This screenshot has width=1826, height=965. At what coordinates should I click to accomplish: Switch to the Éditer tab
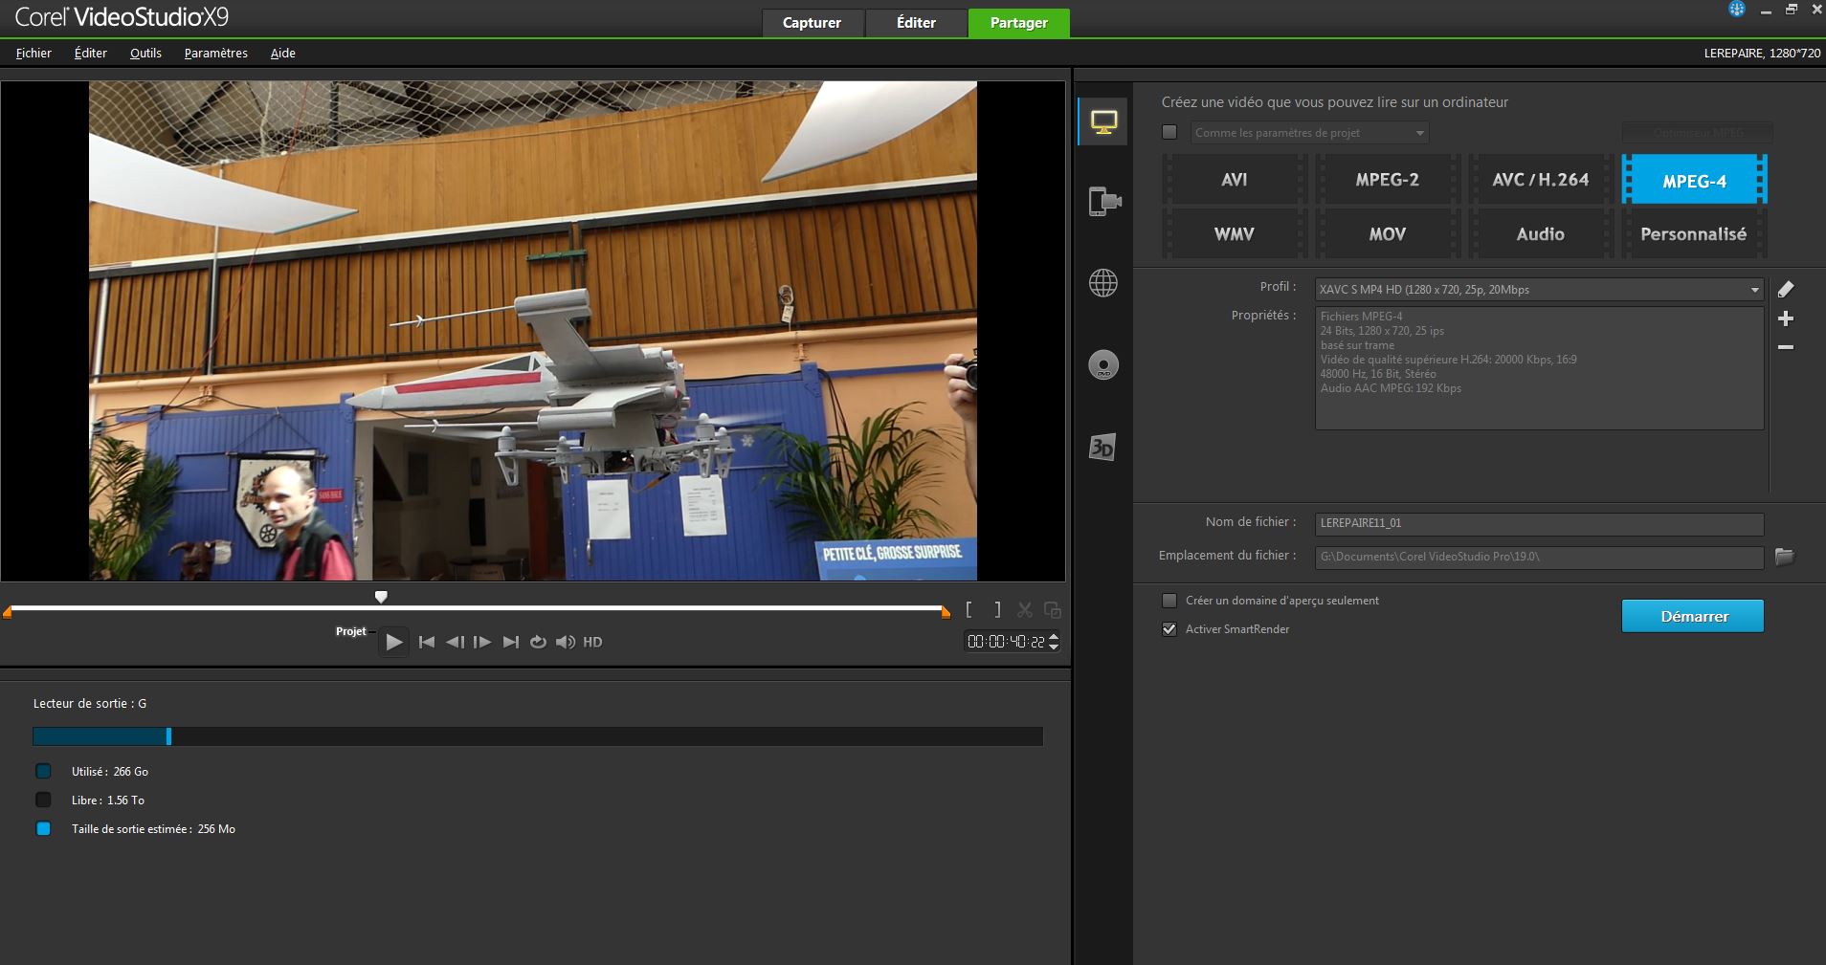pos(916,23)
